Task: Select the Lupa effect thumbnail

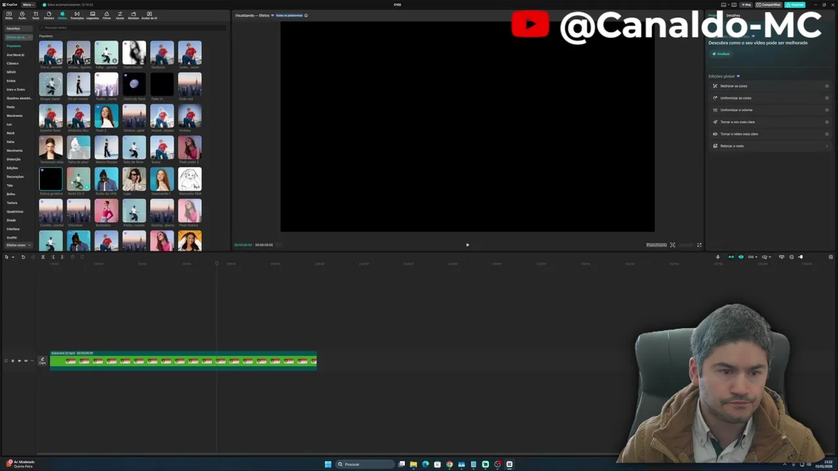Action: [x=134, y=179]
